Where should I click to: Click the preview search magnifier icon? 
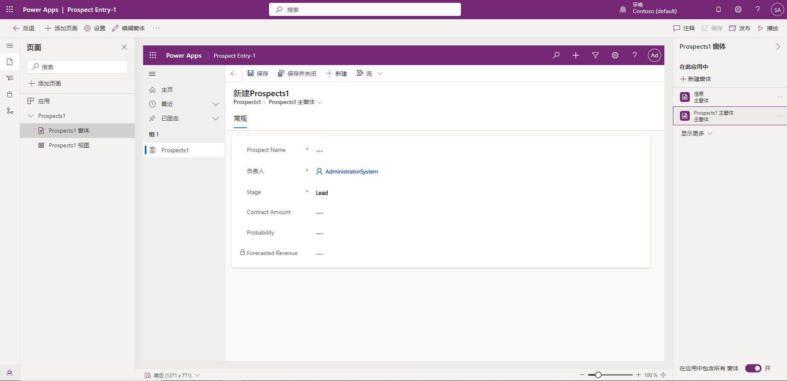point(556,55)
